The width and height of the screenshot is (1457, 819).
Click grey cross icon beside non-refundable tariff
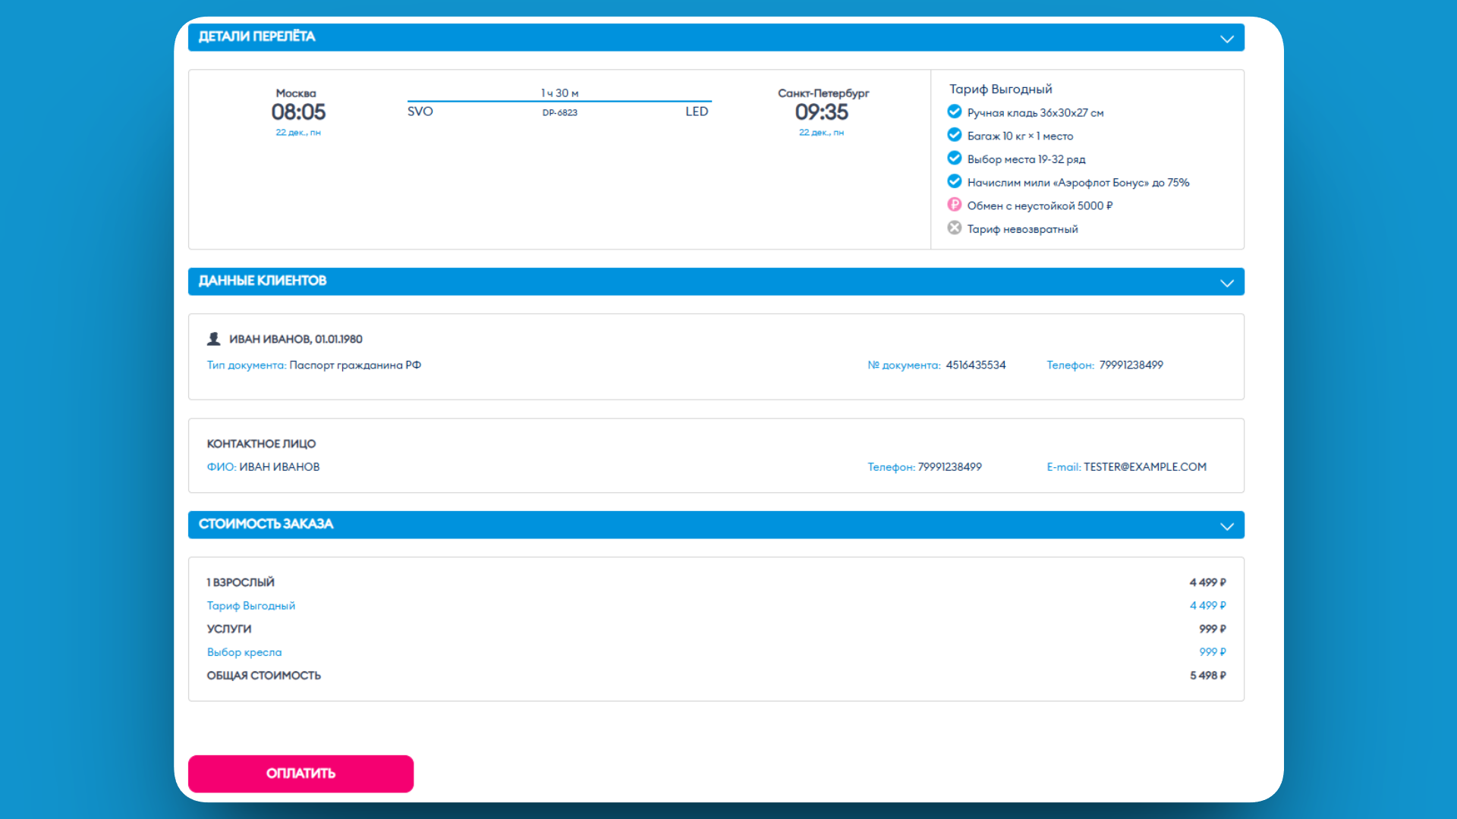point(954,227)
